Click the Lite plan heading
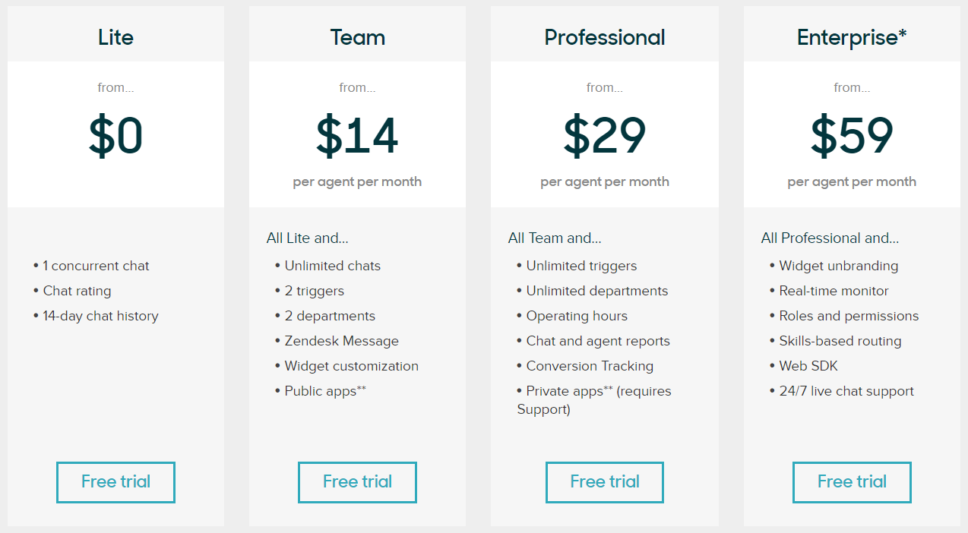The height and width of the screenshot is (533, 968). (115, 37)
